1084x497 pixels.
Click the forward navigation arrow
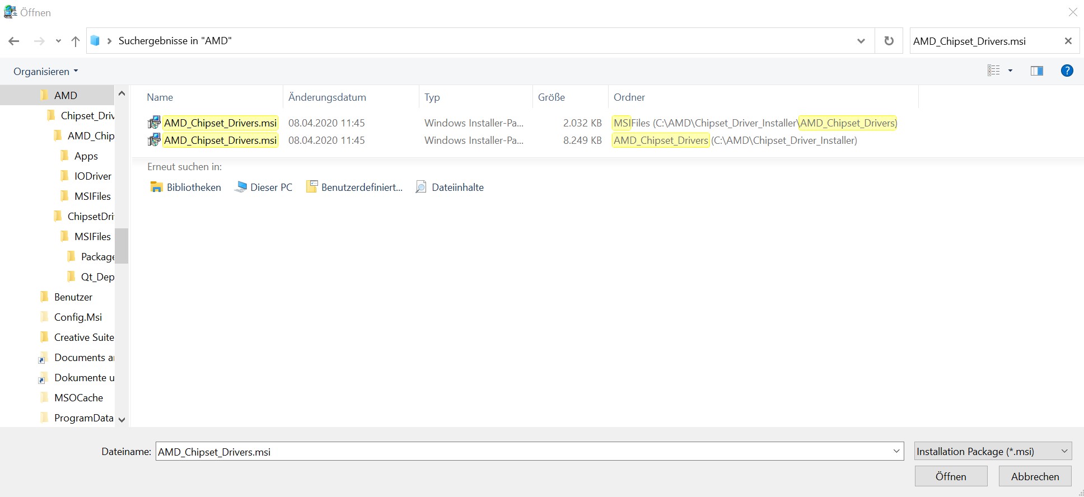point(39,41)
